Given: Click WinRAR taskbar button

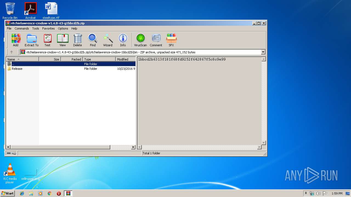Looking at the screenshot, I should coord(68,193).
